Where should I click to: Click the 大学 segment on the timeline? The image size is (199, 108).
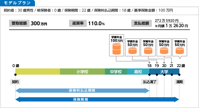(164, 72)
